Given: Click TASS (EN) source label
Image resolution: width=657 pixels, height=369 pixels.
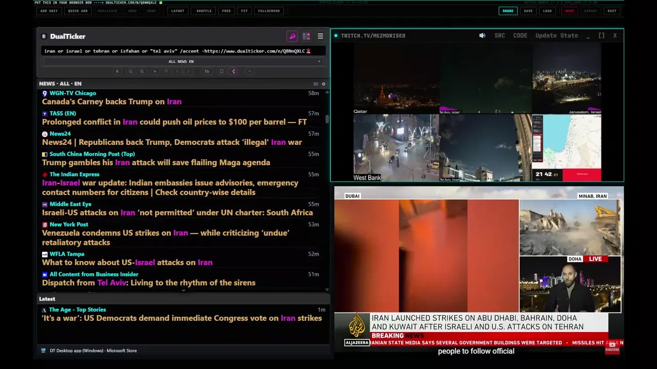Looking at the screenshot, I should tap(63, 113).
